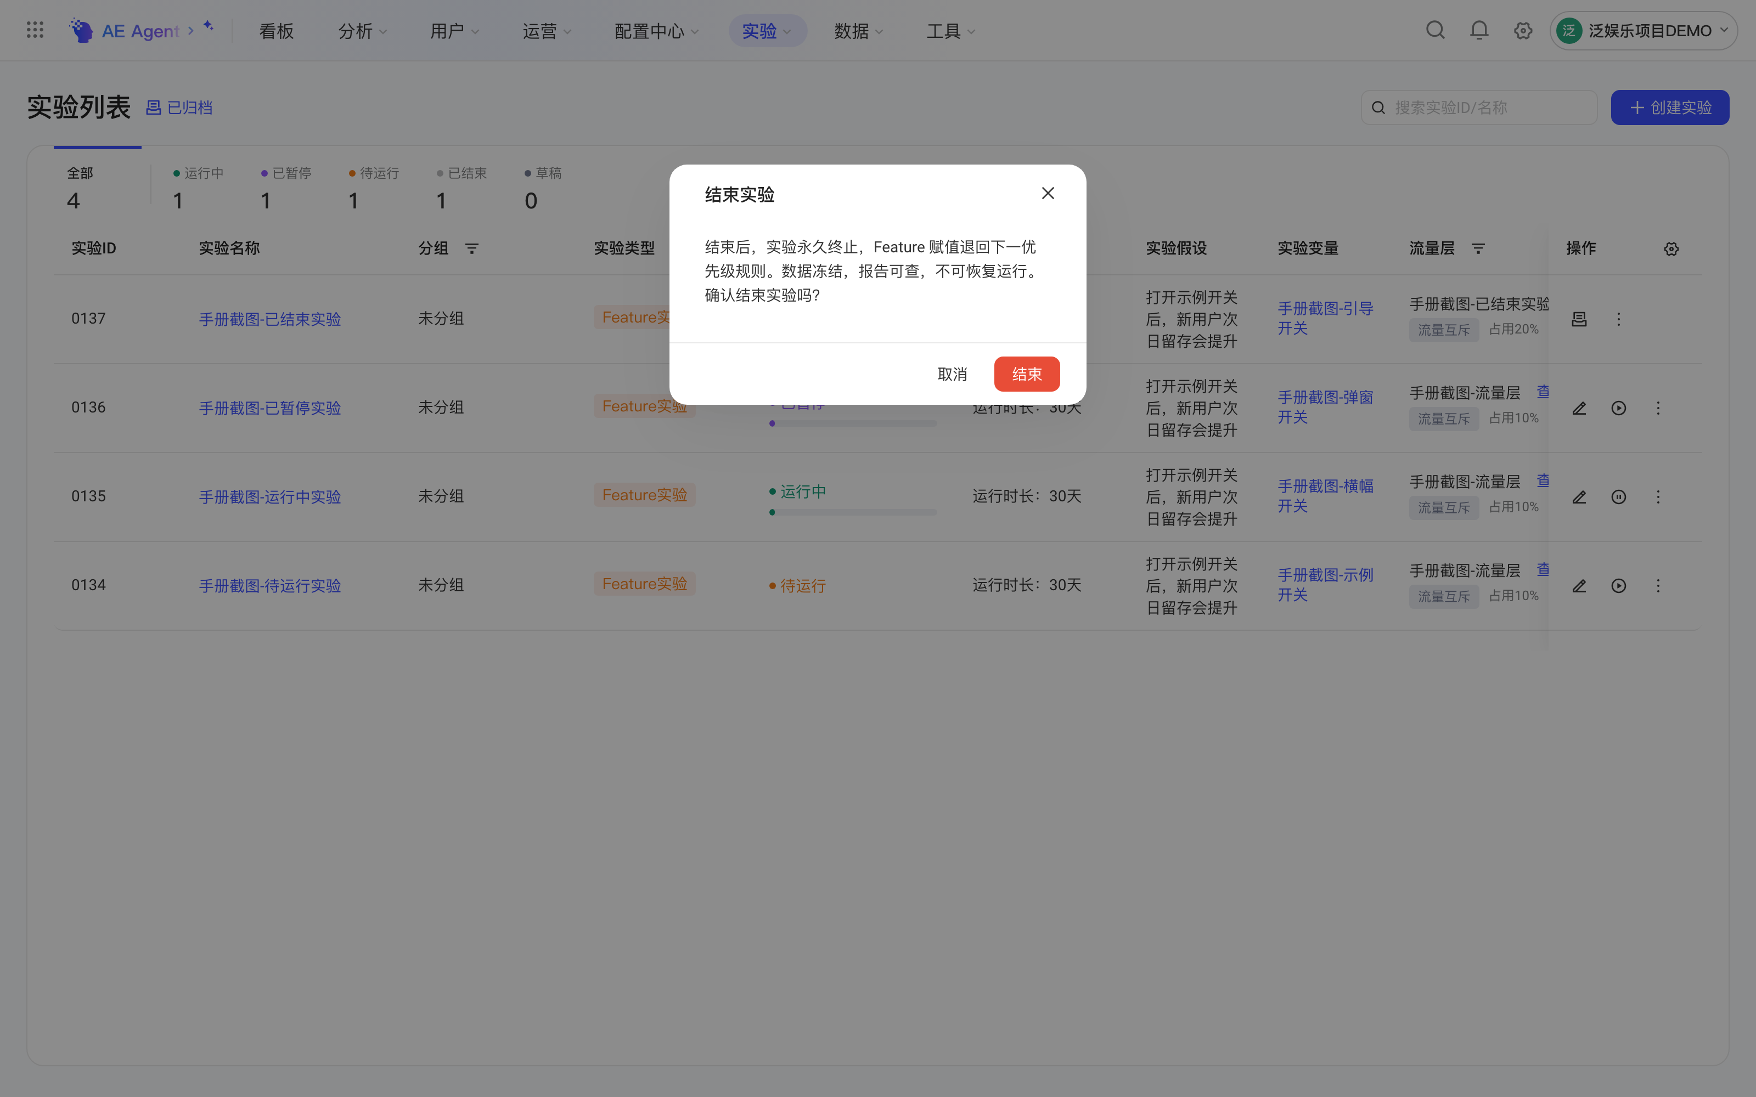Resume experiment 0136 with play icon

click(1618, 408)
